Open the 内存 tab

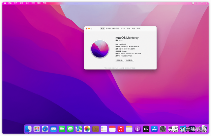click(128, 29)
